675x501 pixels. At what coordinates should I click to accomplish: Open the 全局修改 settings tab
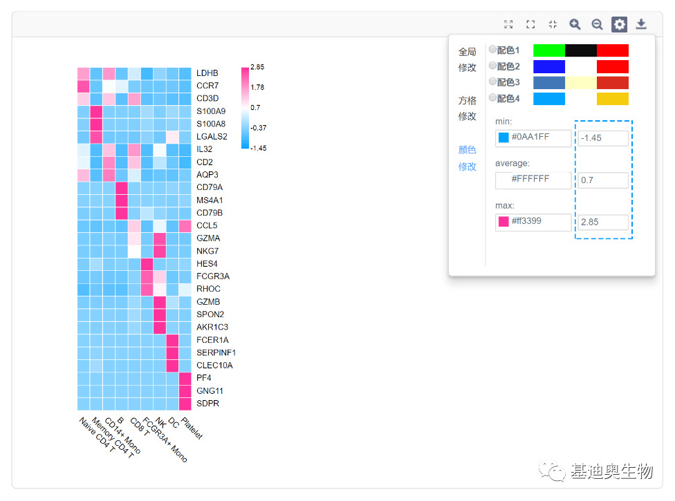[x=467, y=60]
